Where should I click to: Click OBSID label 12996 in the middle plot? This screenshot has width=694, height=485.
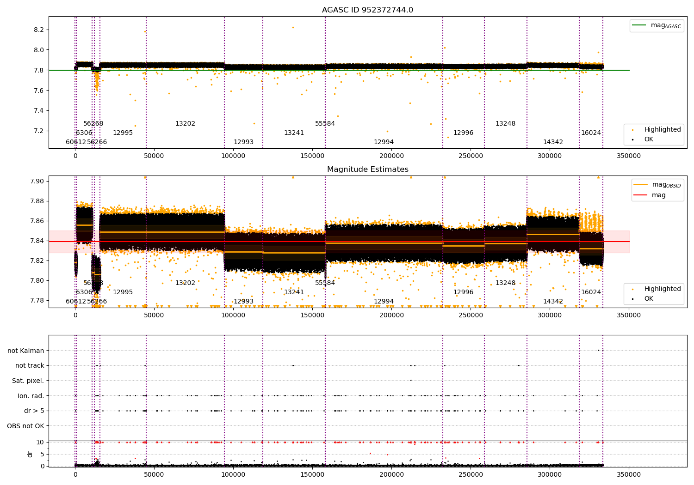pos(464,292)
